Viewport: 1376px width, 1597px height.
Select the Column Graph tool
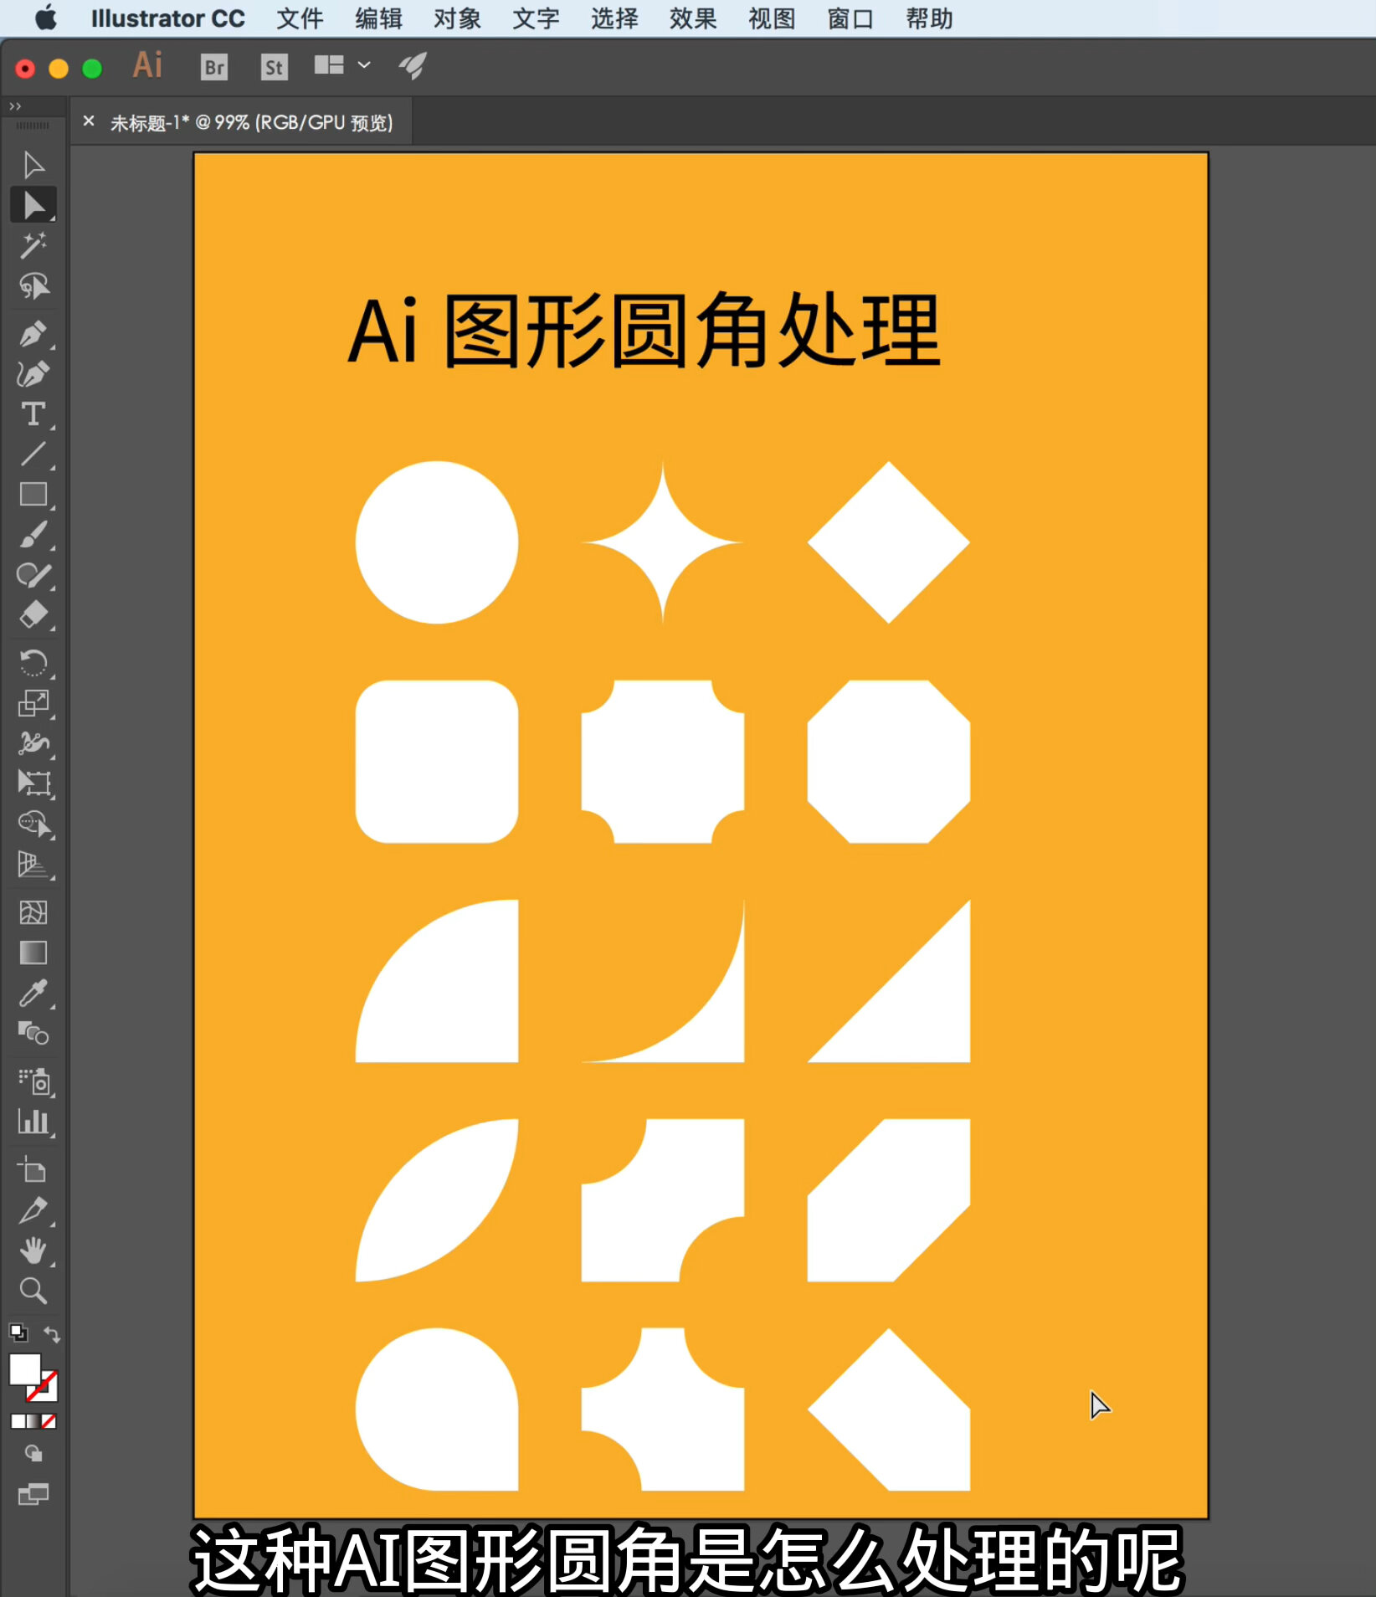pos(33,1122)
